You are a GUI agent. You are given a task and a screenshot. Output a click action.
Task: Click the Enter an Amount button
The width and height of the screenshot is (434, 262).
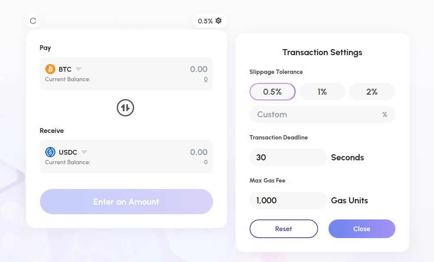126,202
